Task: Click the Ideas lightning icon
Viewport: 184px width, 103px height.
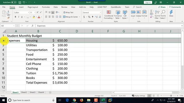Action: (x=171, y=12)
